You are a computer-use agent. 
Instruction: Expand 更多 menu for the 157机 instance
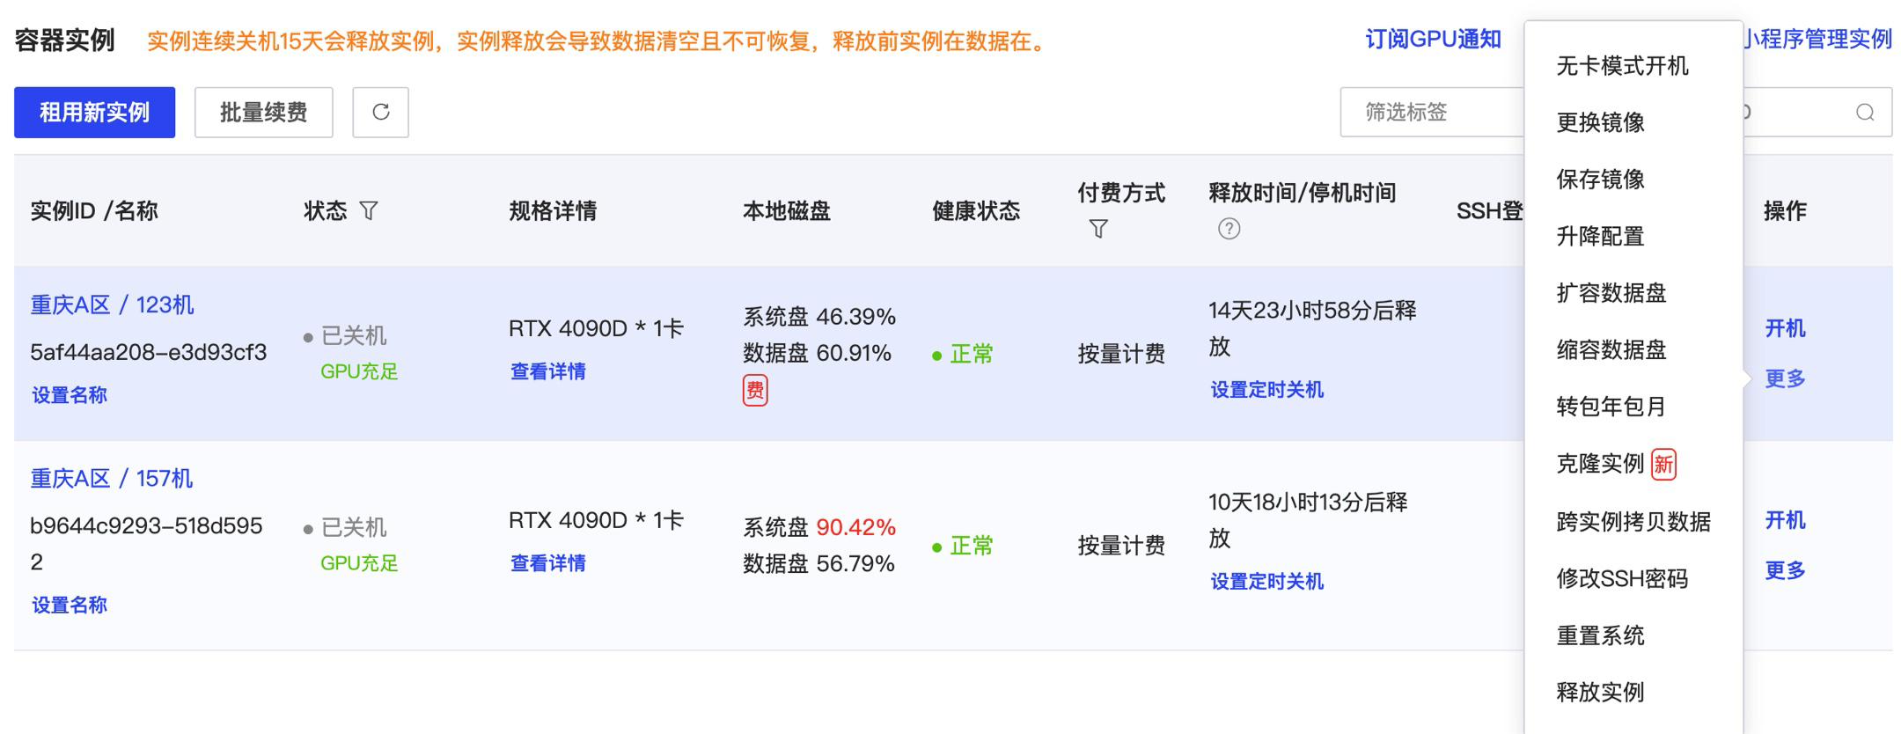click(1784, 570)
